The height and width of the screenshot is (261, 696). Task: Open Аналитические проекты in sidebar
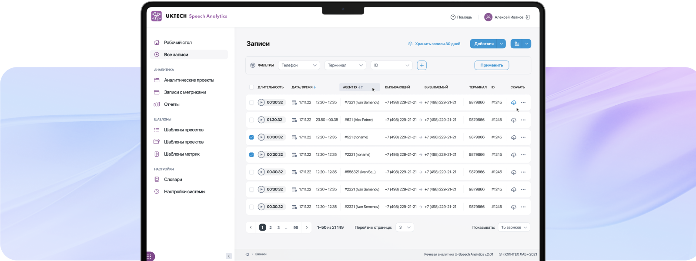point(189,80)
